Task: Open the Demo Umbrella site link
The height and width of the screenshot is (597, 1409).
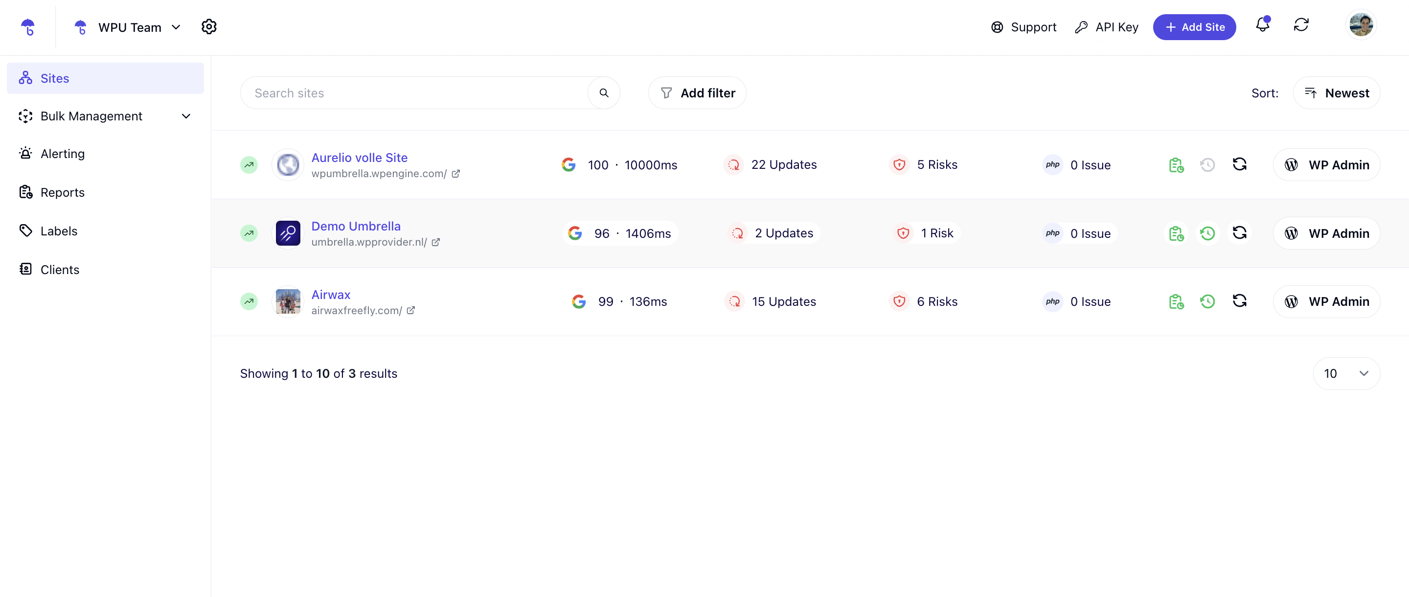Action: (356, 226)
